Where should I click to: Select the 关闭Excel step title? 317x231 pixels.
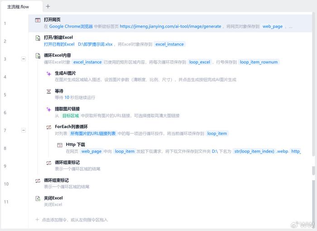point(53,198)
